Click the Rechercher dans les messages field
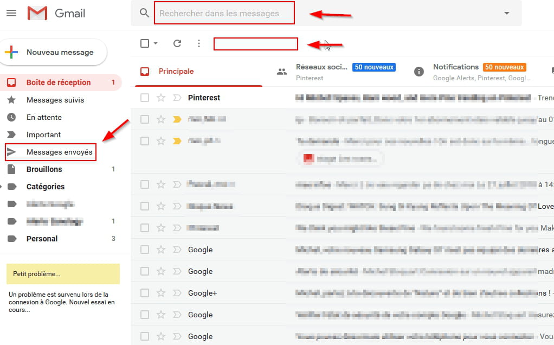The image size is (554, 345). click(x=224, y=13)
